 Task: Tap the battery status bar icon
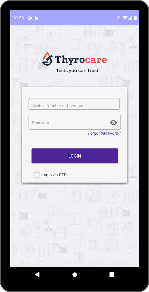pyautogui.click(x=135, y=18)
